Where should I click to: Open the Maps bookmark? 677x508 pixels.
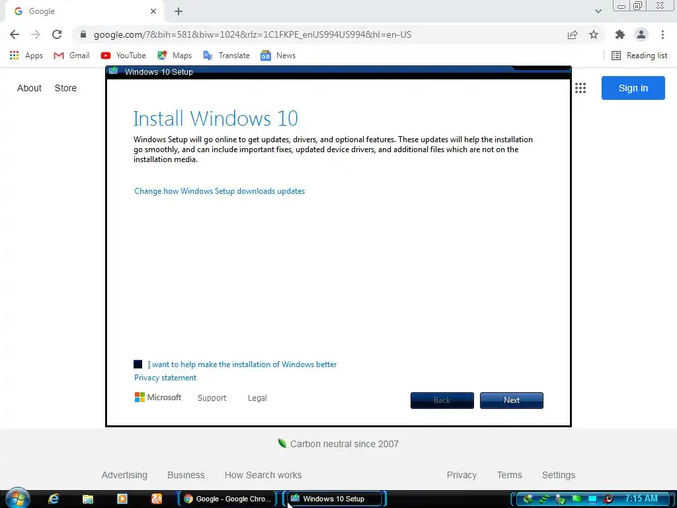click(x=175, y=56)
